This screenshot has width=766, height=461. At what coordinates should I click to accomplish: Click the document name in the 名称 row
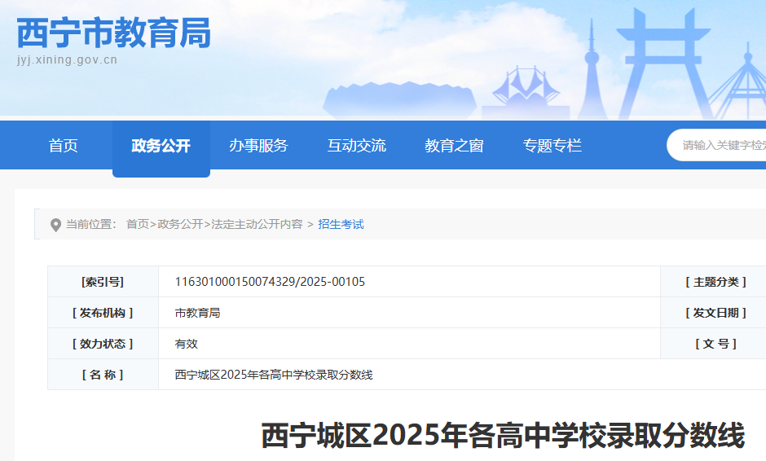[273, 375]
